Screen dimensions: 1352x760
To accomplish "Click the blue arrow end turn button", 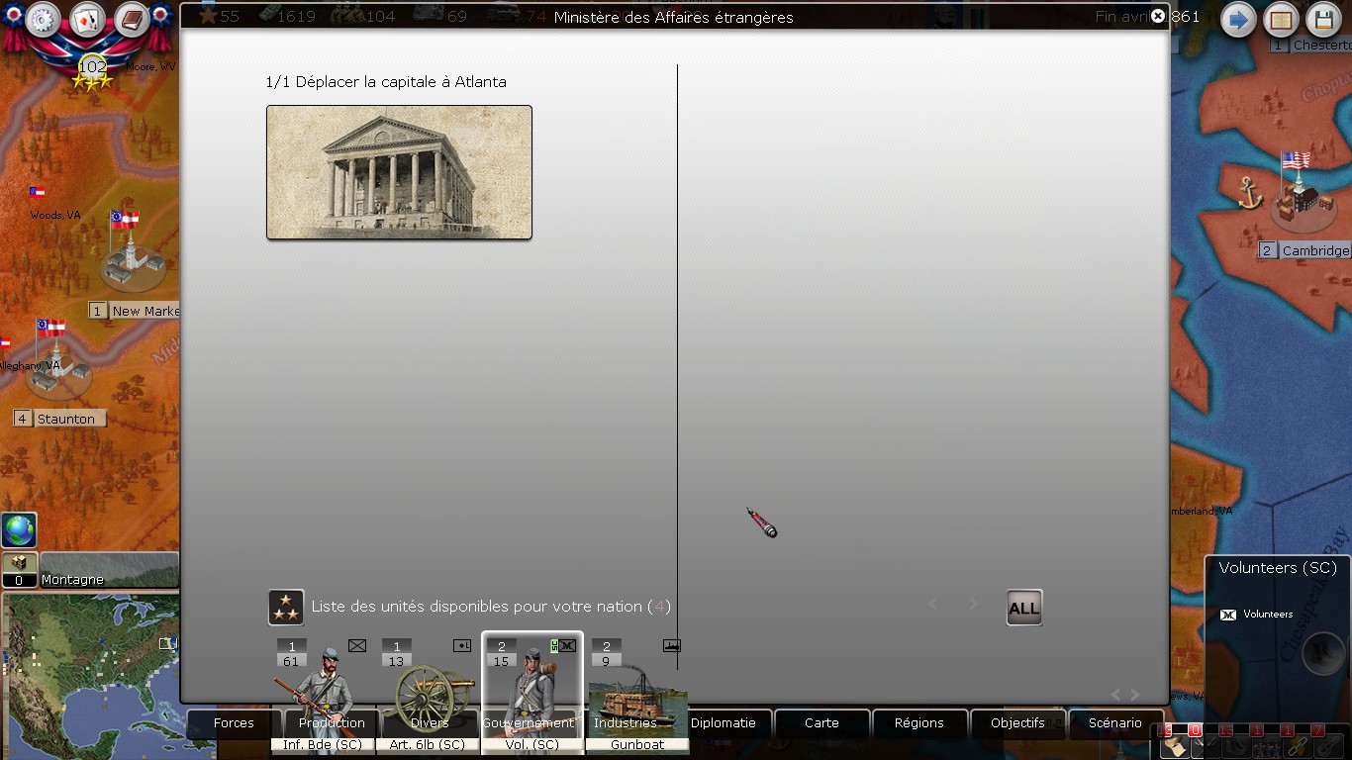I will click(1238, 20).
